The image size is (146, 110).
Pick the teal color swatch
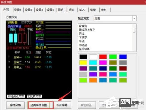coord(93,69)
